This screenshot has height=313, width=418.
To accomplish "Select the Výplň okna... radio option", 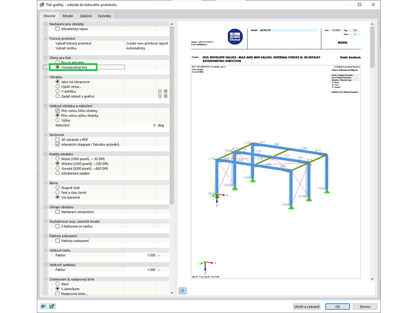I will point(57,87).
